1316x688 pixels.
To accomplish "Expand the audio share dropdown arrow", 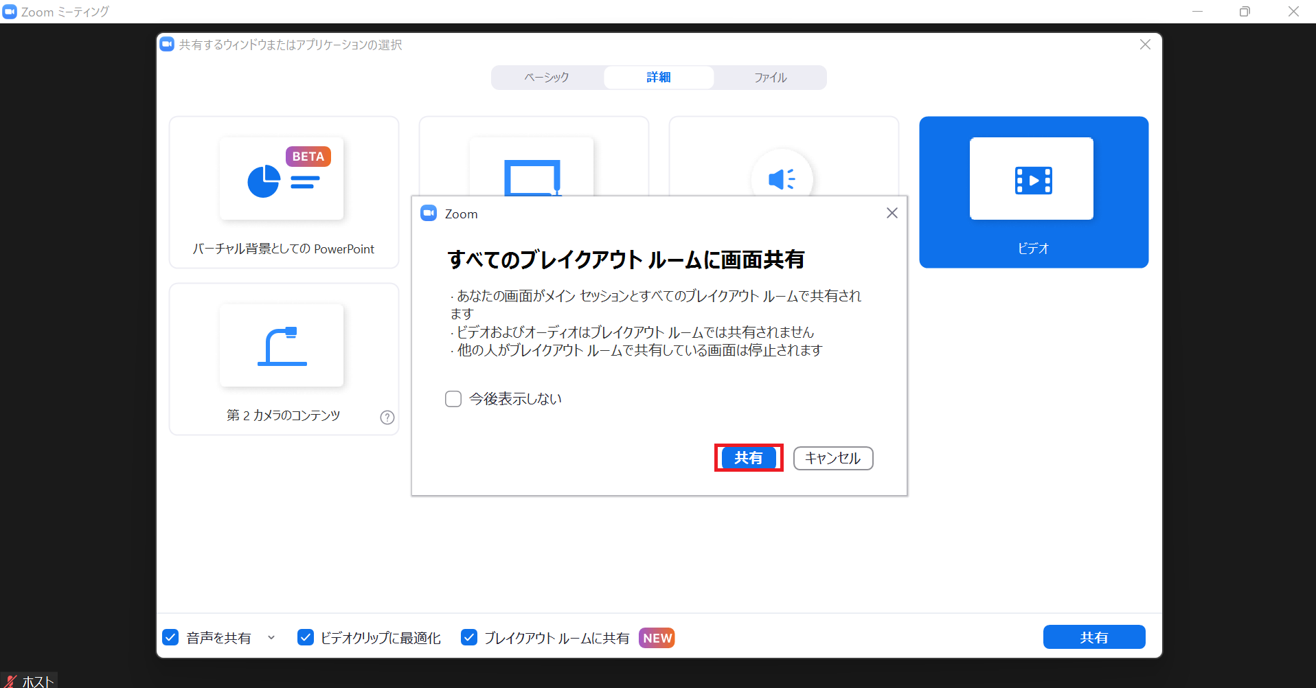I will tap(271, 638).
